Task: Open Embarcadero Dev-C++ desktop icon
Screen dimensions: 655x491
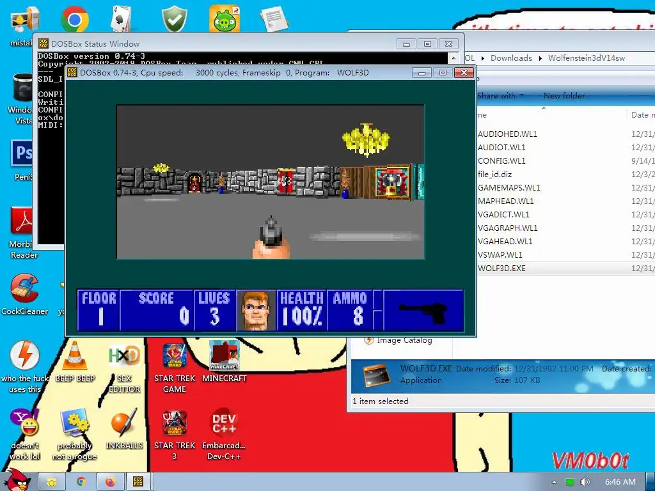Action: tap(224, 434)
